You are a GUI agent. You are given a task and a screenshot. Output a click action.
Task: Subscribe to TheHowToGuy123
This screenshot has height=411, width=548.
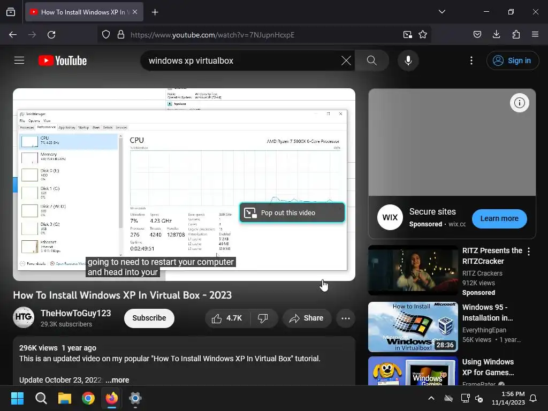pyautogui.click(x=149, y=318)
